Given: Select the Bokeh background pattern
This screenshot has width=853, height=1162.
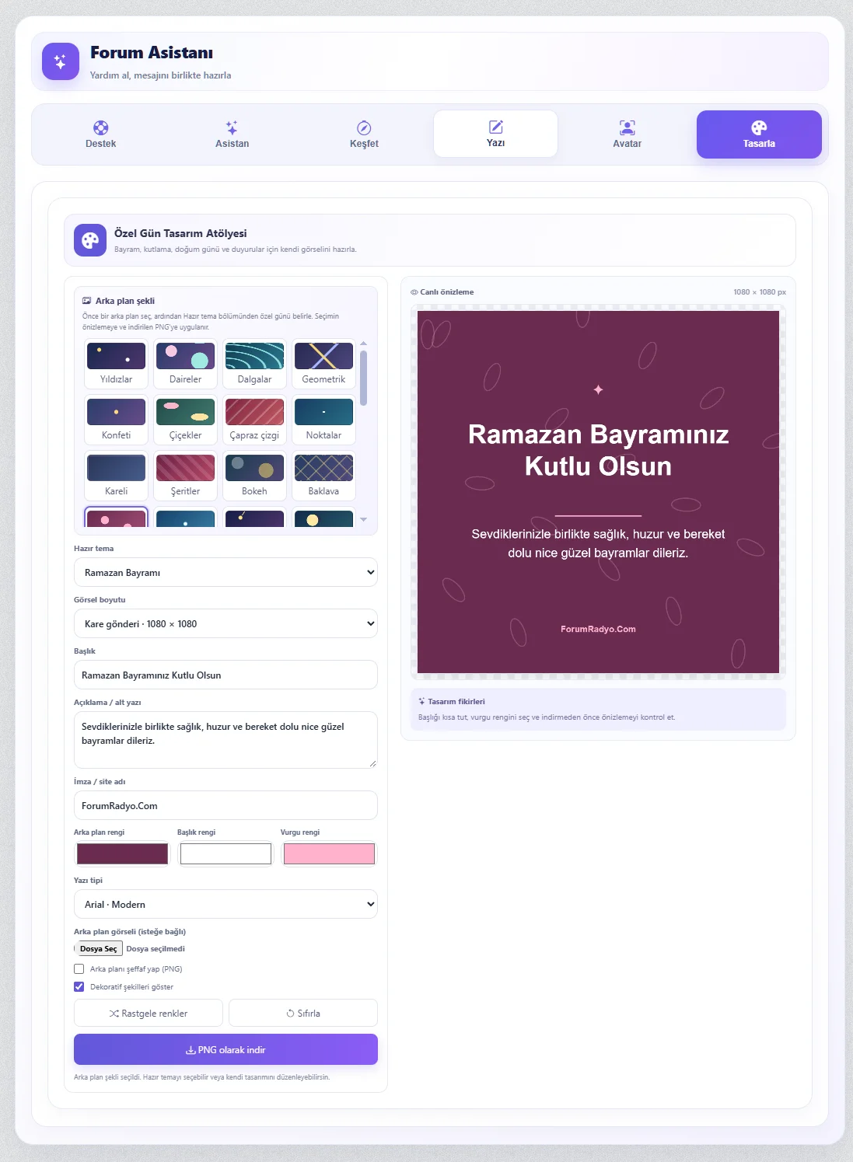Looking at the screenshot, I should coord(254,476).
